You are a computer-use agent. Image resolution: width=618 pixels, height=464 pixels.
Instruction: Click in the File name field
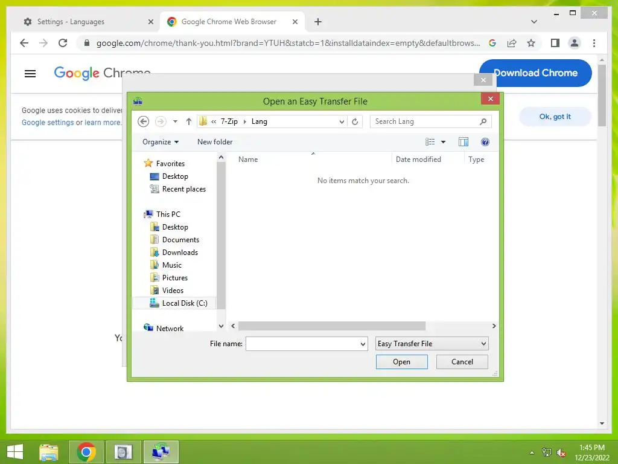(302, 344)
